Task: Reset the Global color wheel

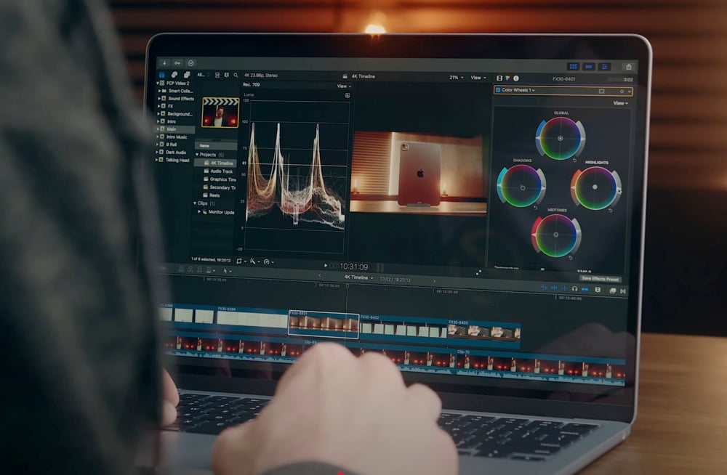Action: click(x=575, y=161)
